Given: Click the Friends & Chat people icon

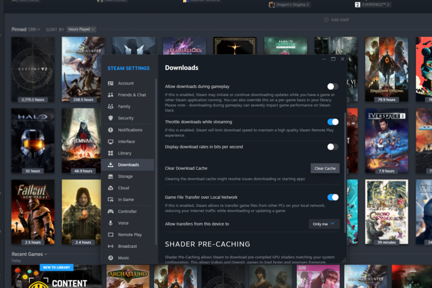Looking at the screenshot, I should (x=111, y=95).
